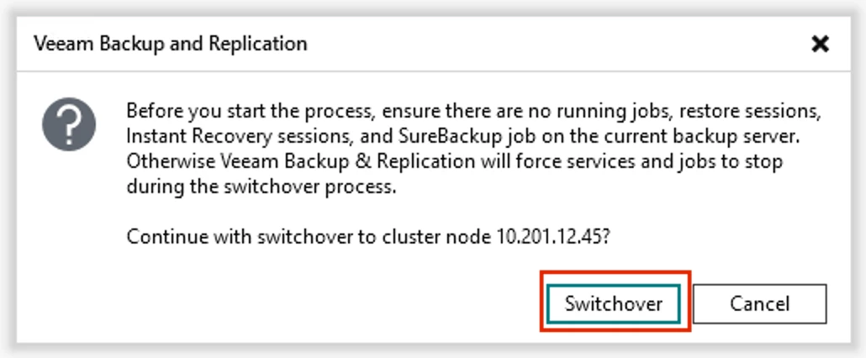
Task: Click the word 'Replication' in title bar
Action: pos(258,45)
